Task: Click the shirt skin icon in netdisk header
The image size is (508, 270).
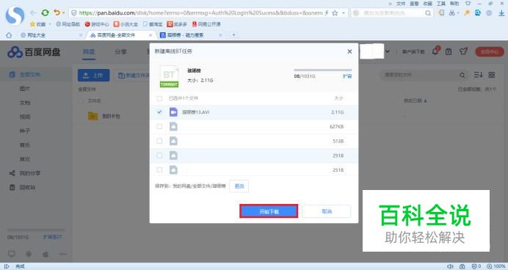Action: click(463, 51)
